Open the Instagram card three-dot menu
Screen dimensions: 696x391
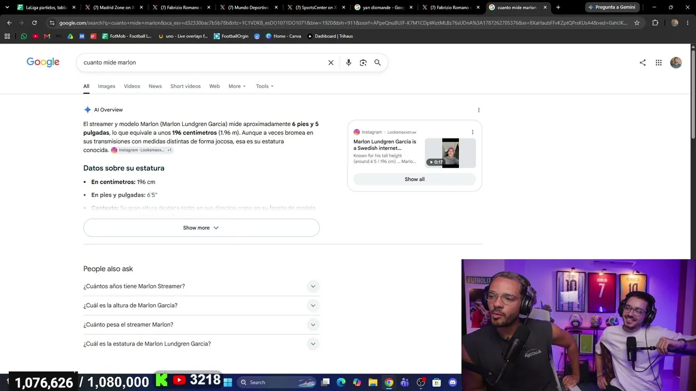click(473, 132)
